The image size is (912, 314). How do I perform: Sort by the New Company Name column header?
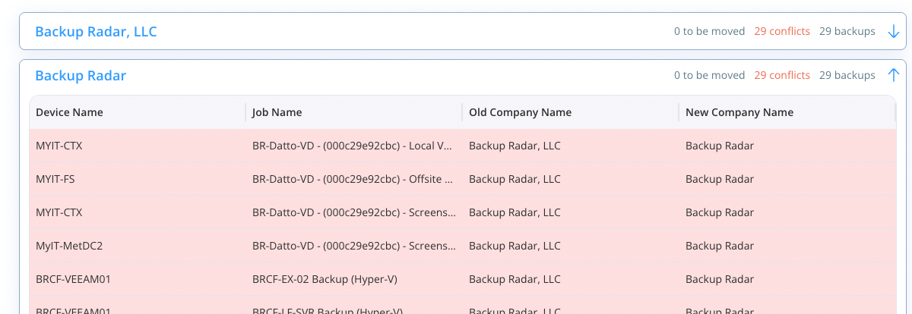pos(739,112)
